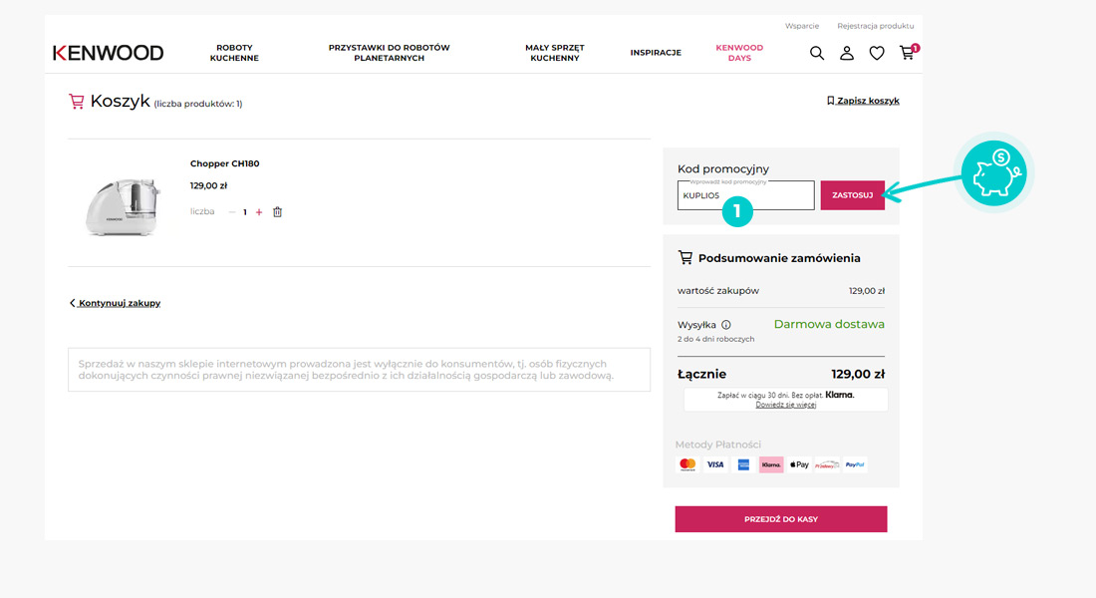Open Inspiracje menu
Image resolution: width=1096 pixels, height=598 pixels.
pos(656,53)
